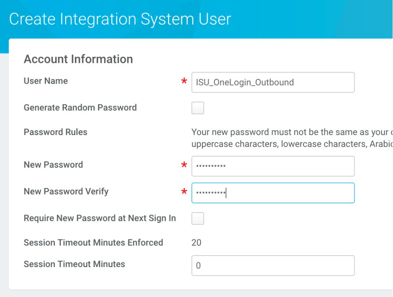This screenshot has width=393, height=297.
Task: Click the Account Information section heading
Action: (x=78, y=59)
